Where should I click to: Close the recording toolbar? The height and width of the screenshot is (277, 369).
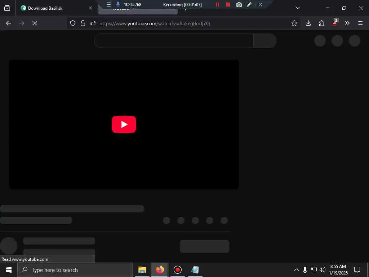coord(260,4)
